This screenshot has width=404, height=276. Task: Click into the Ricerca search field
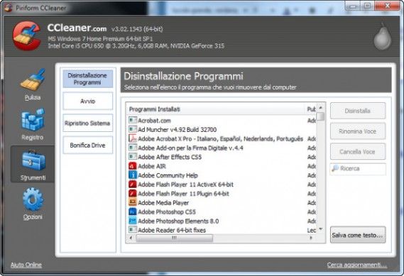point(358,169)
